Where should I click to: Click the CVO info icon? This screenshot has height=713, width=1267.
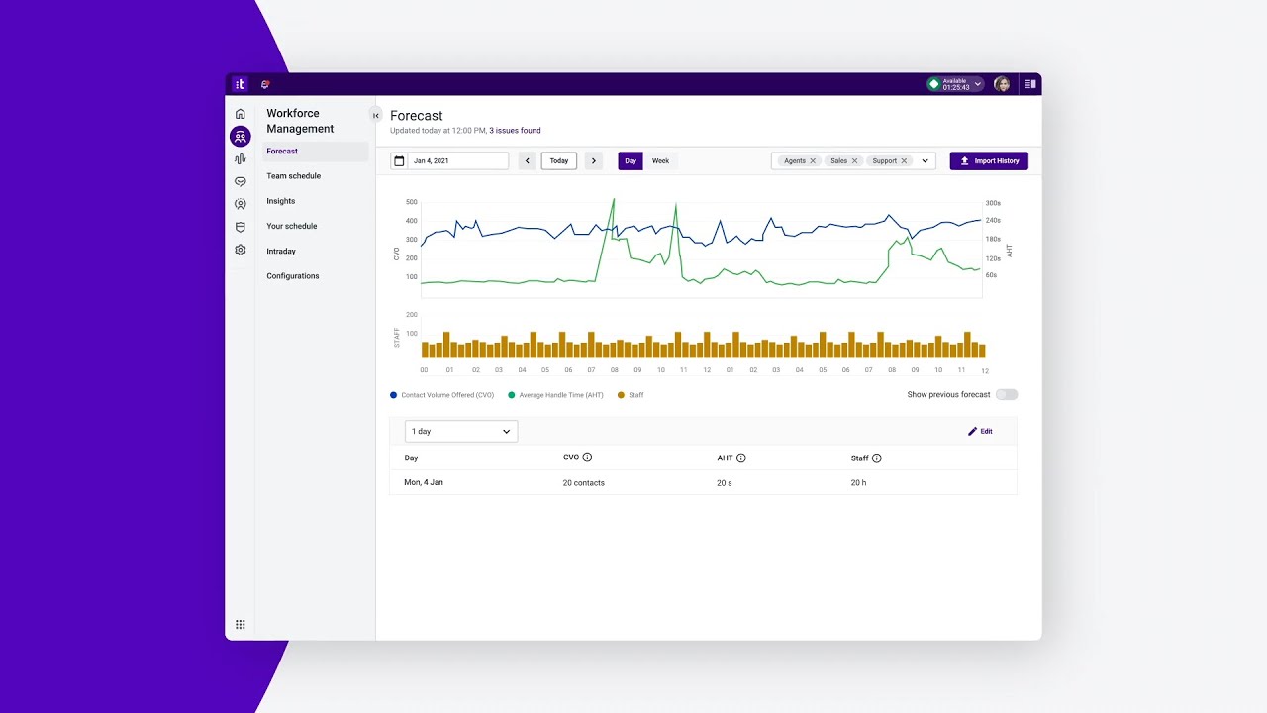587,458
